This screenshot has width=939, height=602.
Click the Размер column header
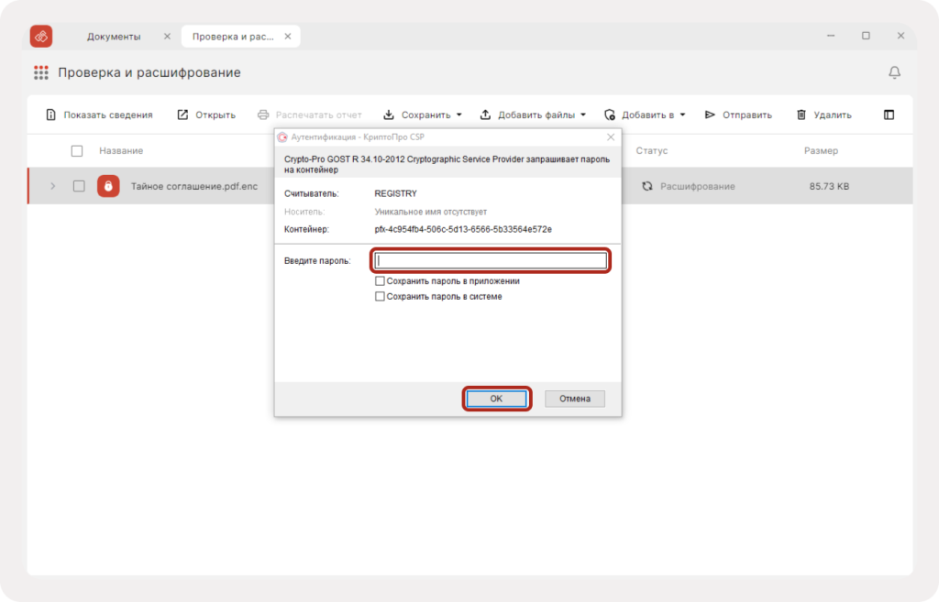coord(821,151)
